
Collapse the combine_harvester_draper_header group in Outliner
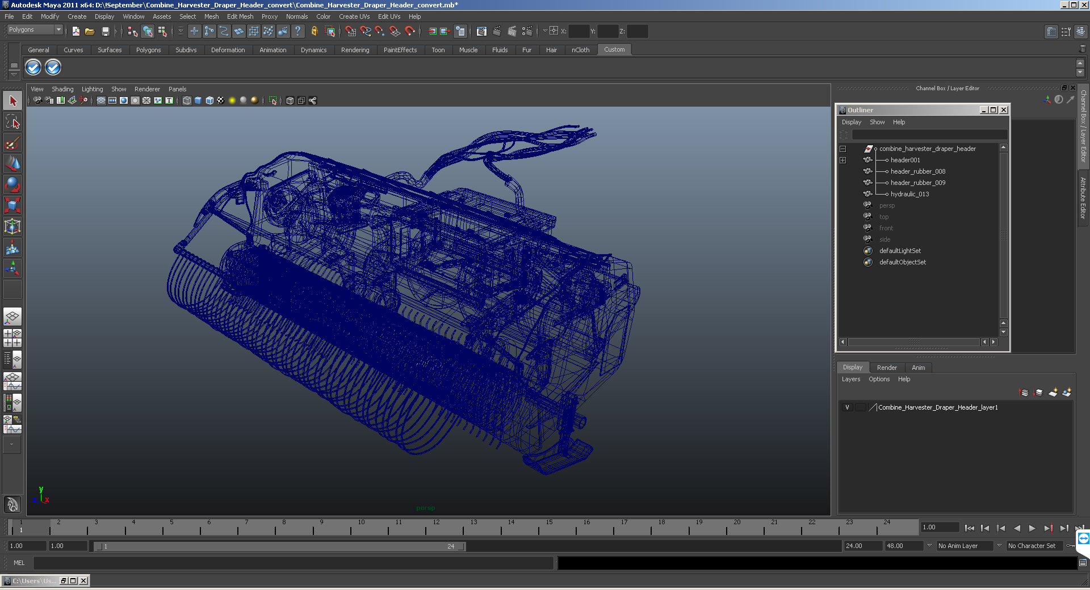tap(842, 149)
